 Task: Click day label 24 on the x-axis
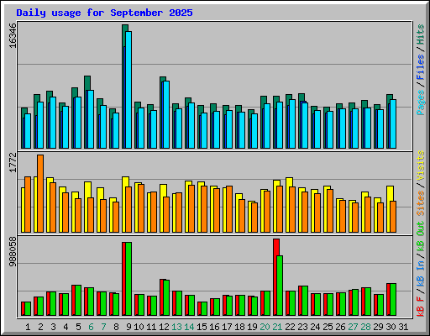point(315,327)
